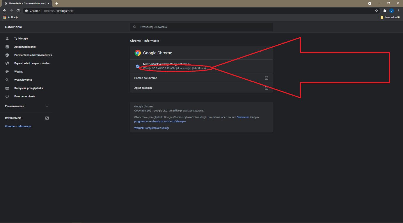Screen dimensions: 403x223
Task: Open Warunki korzystania z usługi link
Action: (x=151, y=128)
